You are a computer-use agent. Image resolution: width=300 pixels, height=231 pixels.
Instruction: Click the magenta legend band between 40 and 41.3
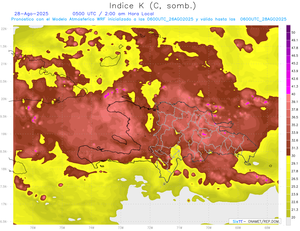click(288, 90)
